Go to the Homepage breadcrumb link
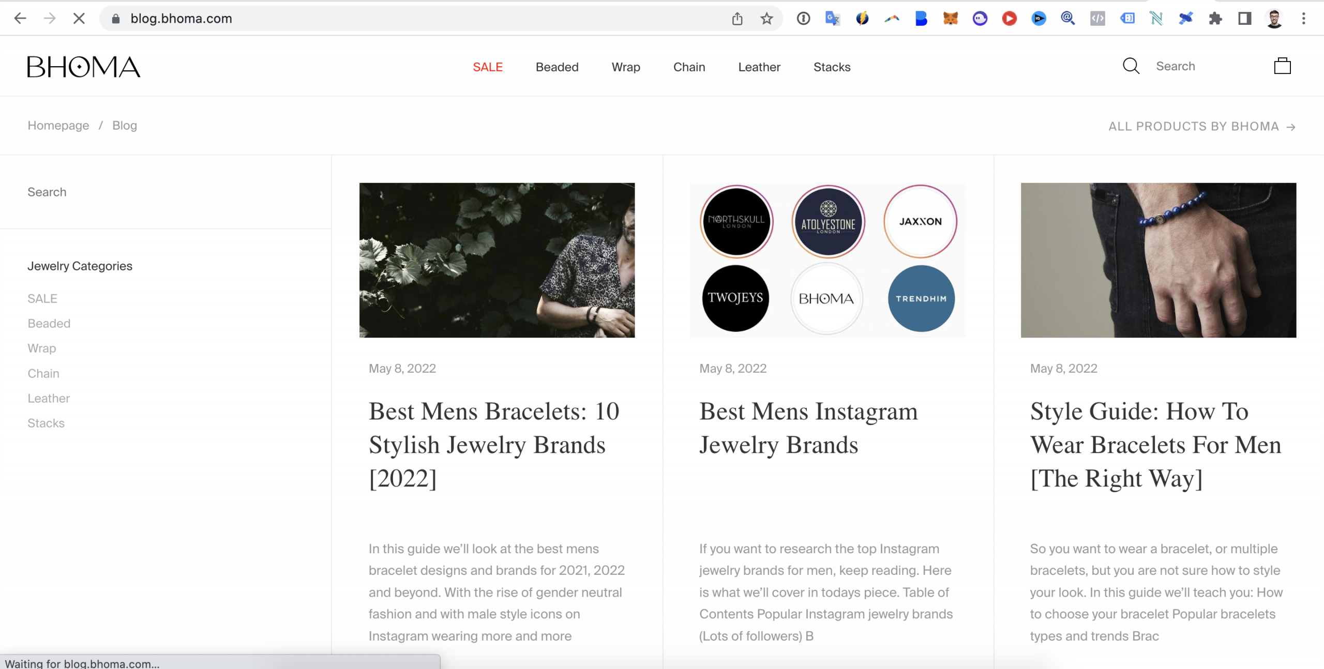1324x669 pixels. [58, 126]
